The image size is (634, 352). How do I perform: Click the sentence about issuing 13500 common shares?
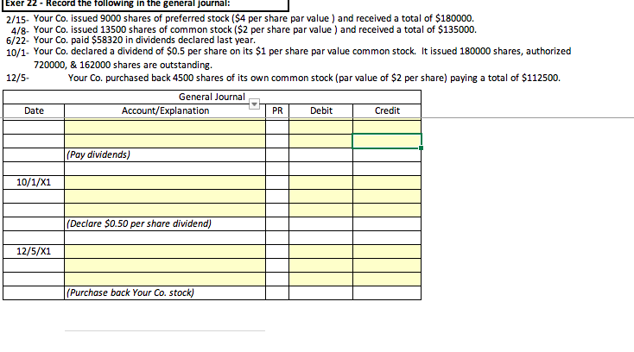[255, 30]
